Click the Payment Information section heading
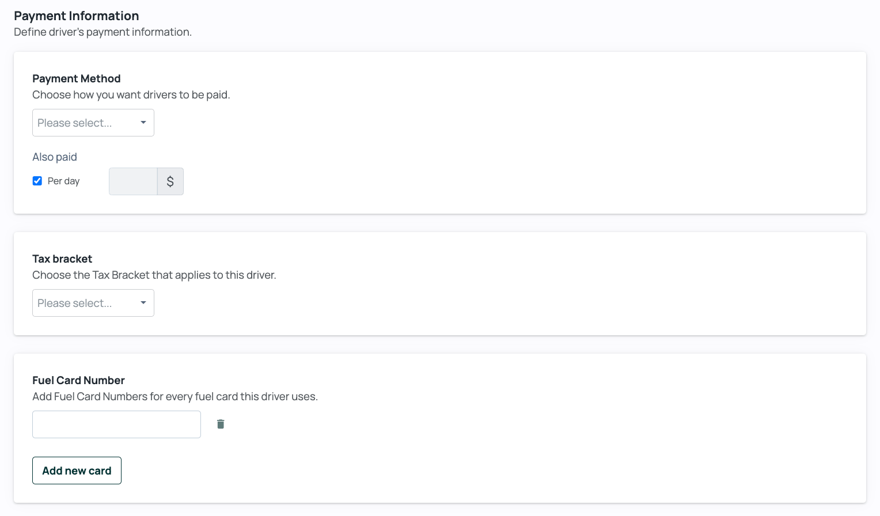Screen dimensions: 880x516 point(76,16)
